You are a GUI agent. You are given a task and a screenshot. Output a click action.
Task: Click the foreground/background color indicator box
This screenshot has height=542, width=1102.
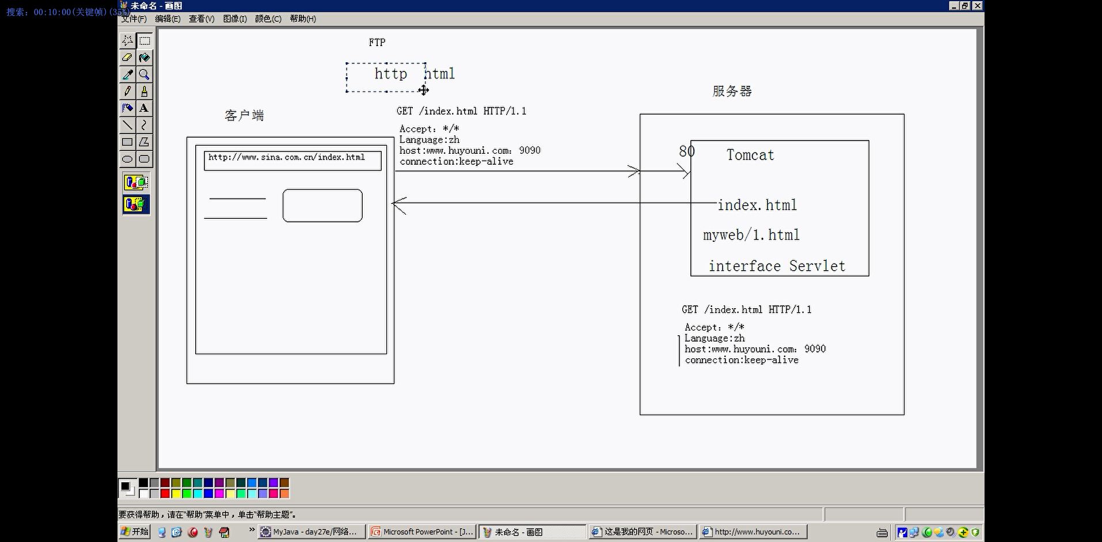point(128,488)
